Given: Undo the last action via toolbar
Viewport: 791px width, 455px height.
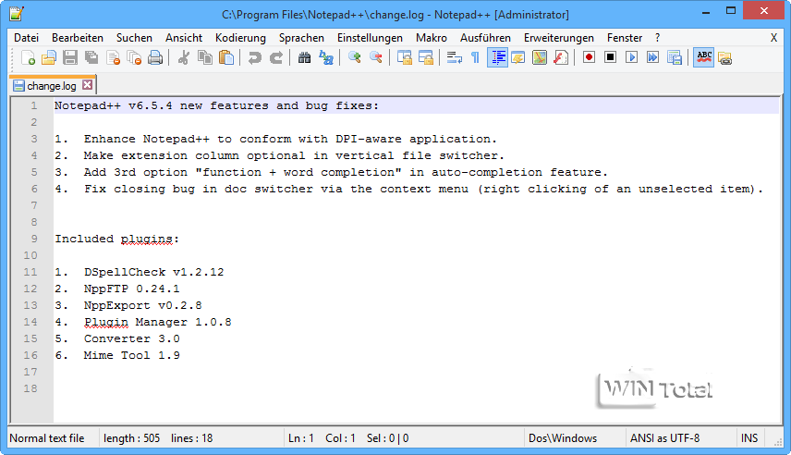Looking at the screenshot, I should tap(254, 57).
